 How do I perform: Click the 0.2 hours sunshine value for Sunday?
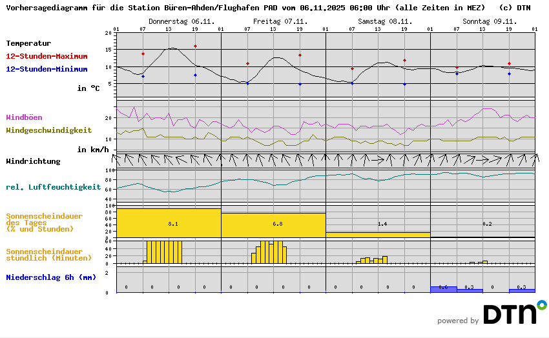click(487, 224)
